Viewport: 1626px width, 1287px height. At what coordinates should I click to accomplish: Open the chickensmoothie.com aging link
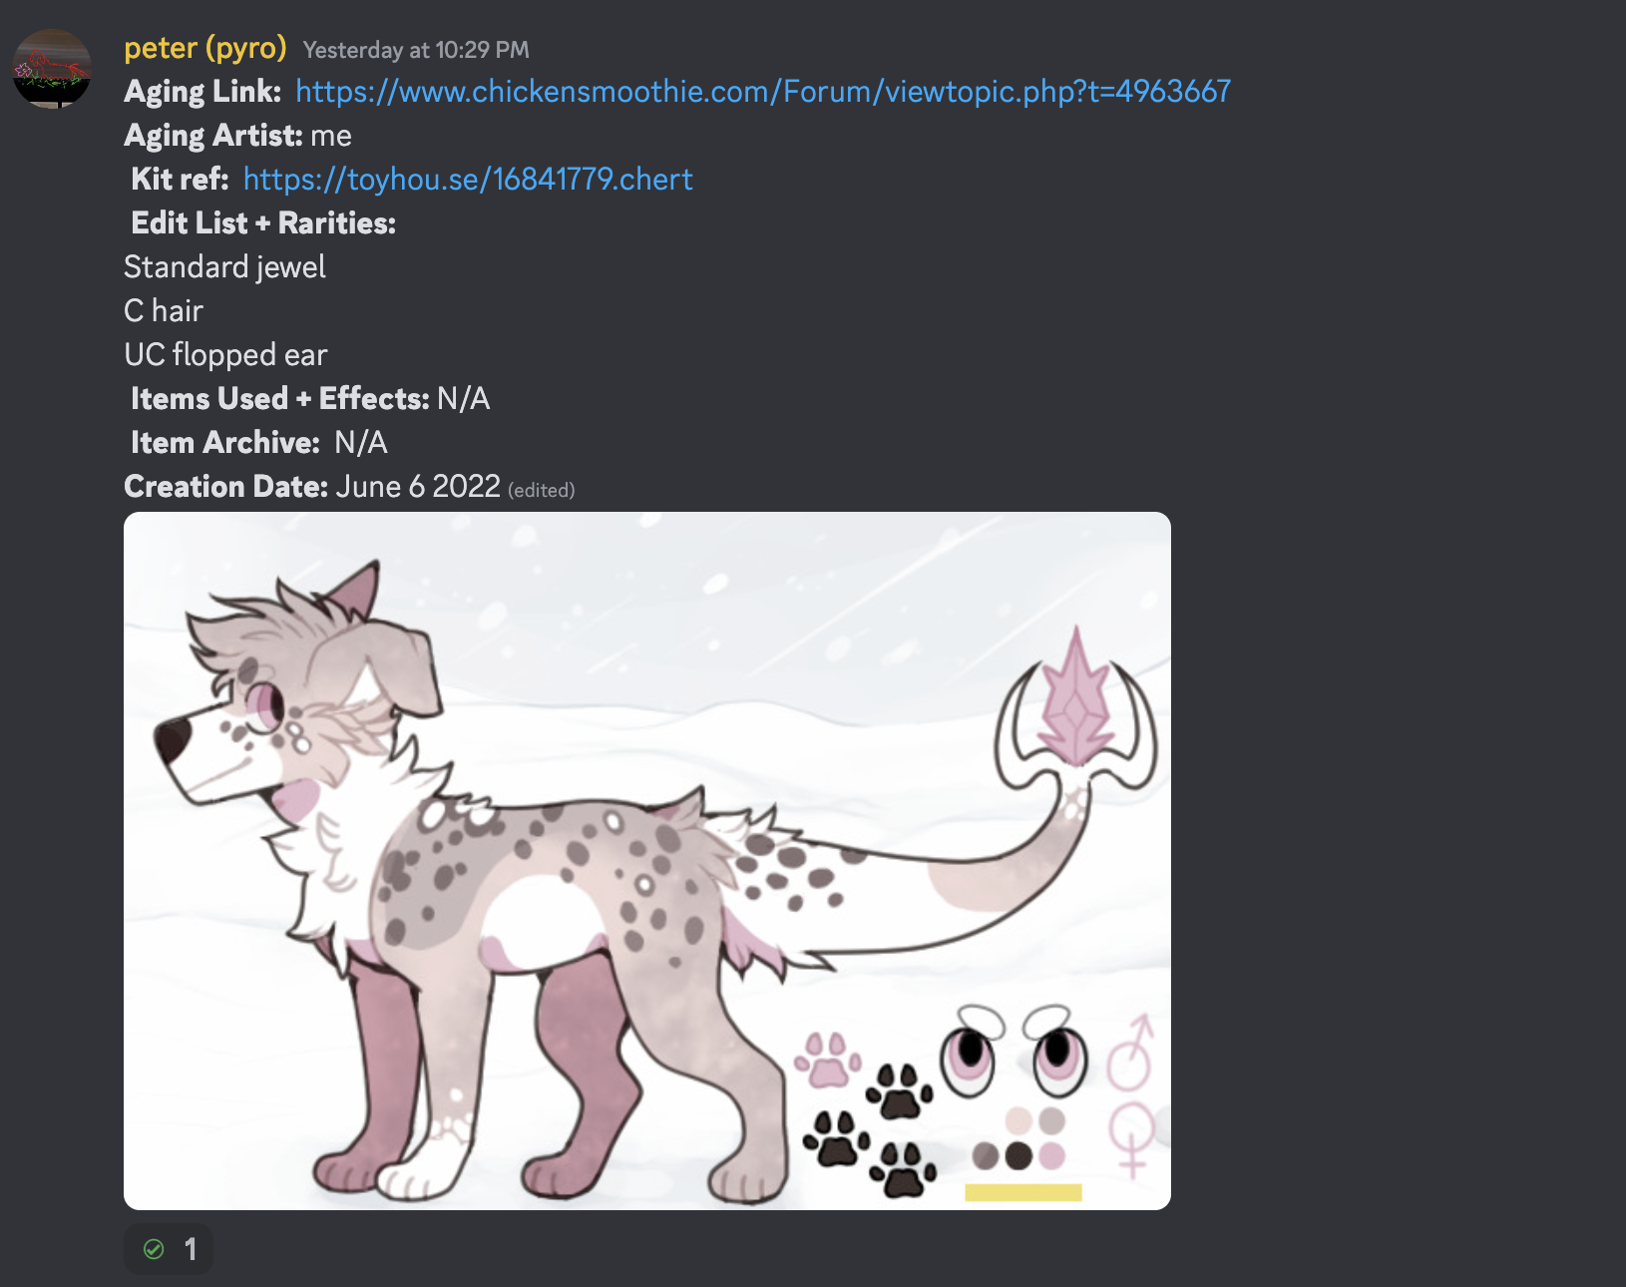click(x=763, y=92)
